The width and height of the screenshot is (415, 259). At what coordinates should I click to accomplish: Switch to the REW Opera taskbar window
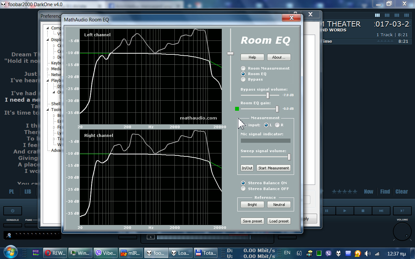pyautogui.click(x=55, y=253)
